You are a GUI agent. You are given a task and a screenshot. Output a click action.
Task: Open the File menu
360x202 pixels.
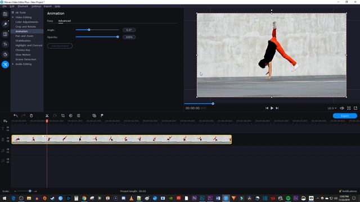pos(4,6)
